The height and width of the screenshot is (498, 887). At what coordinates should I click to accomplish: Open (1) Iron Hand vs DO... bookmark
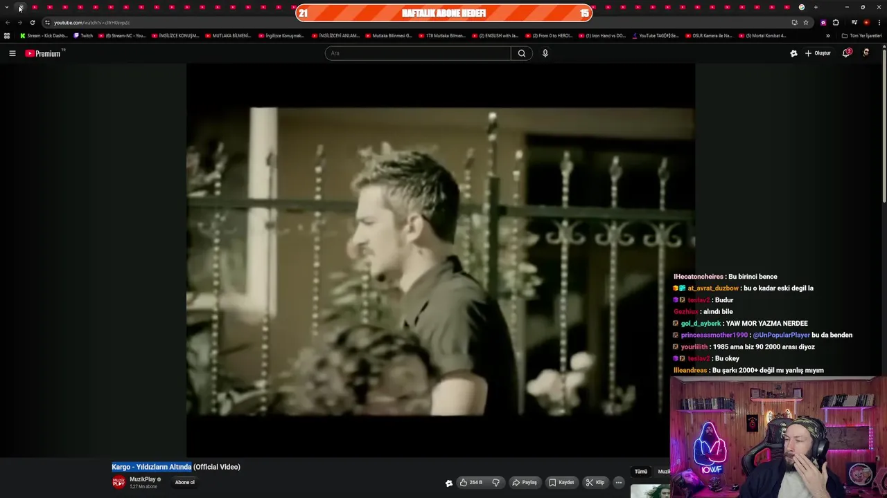coord(601,35)
